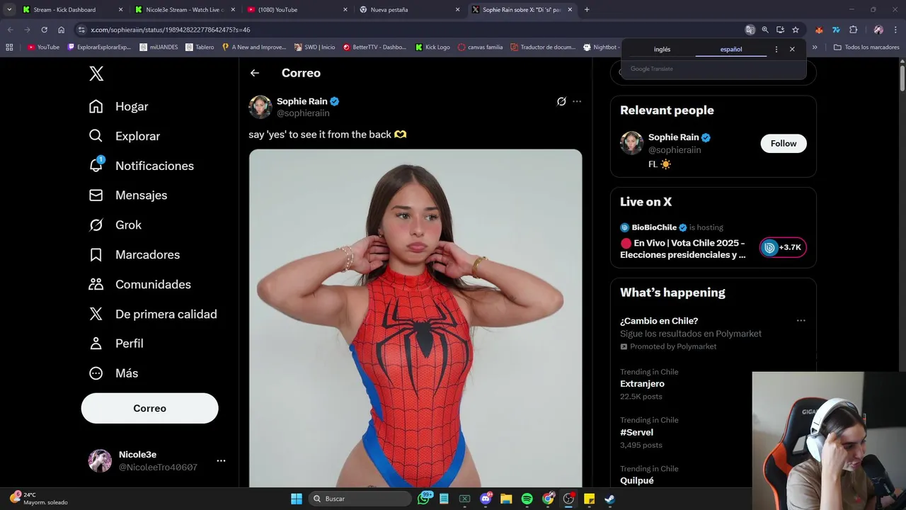Screen dimensions: 906x510
Task: Open the miUANDES bookmark
Action: point(159,47)
